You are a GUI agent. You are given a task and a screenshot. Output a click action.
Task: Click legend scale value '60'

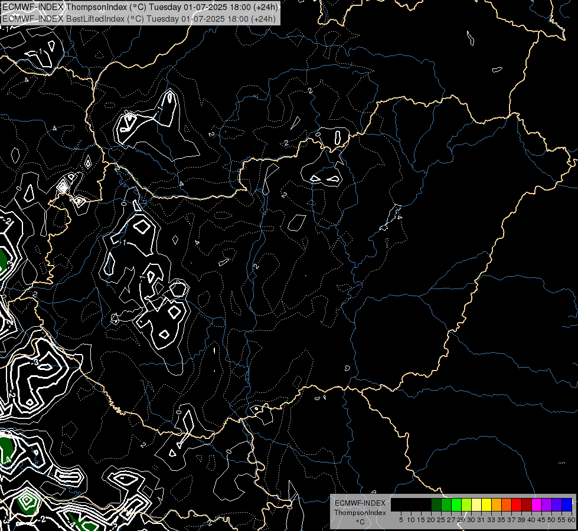(x=572, y=520)
